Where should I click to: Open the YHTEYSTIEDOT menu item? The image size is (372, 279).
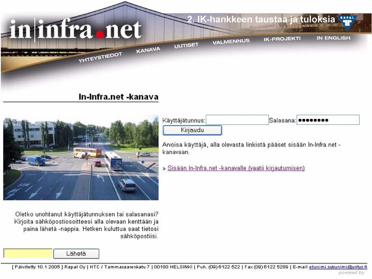pyautogui.click(x=100, y=57)
